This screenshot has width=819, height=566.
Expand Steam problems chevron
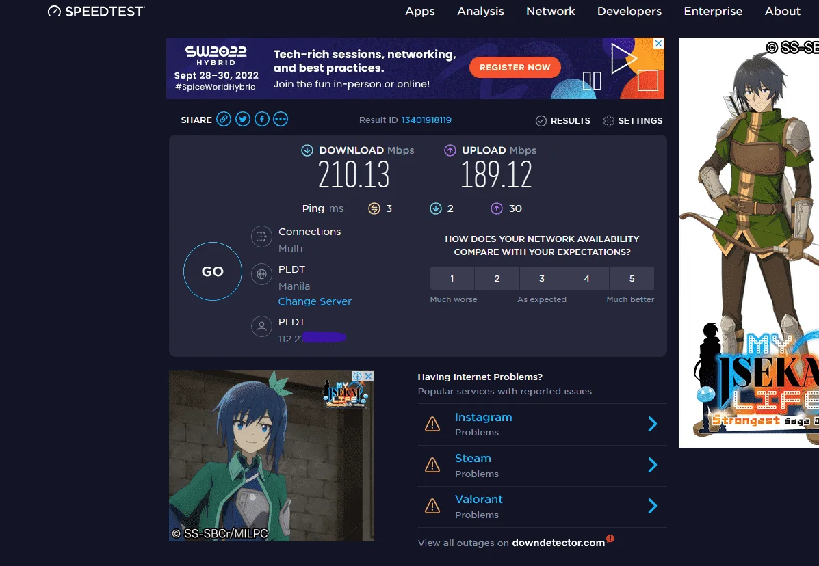coord(652,465)
